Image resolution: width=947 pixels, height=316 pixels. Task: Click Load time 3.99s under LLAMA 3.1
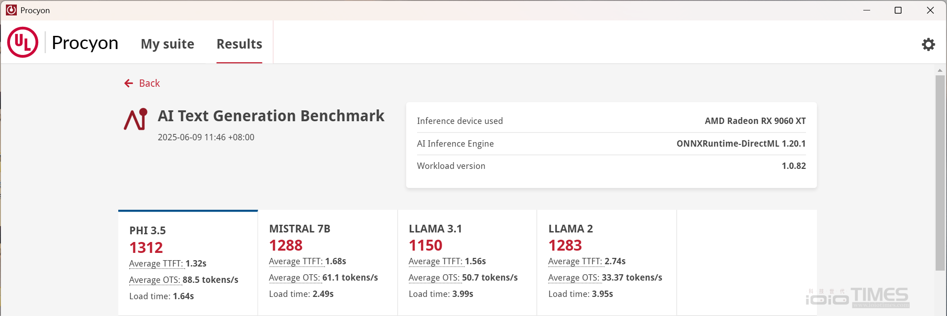coord(441,294)
